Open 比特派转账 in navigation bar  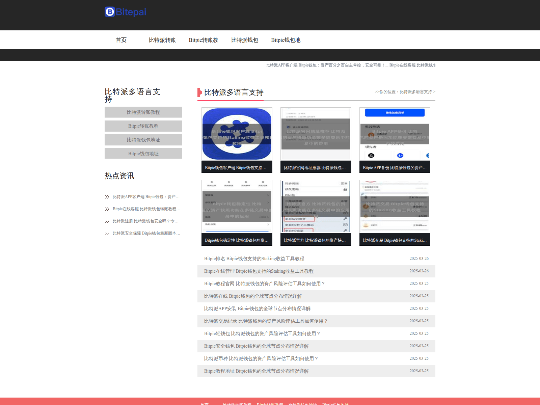162,40
